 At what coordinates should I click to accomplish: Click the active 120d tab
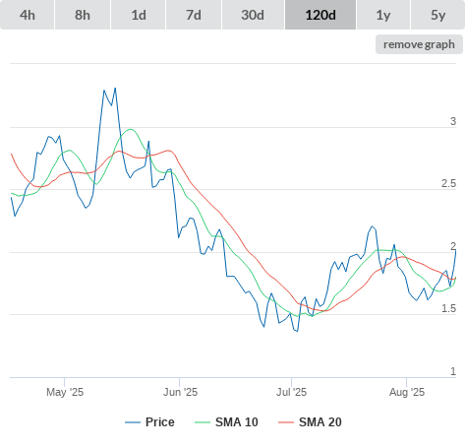click(x=320, y=15)
